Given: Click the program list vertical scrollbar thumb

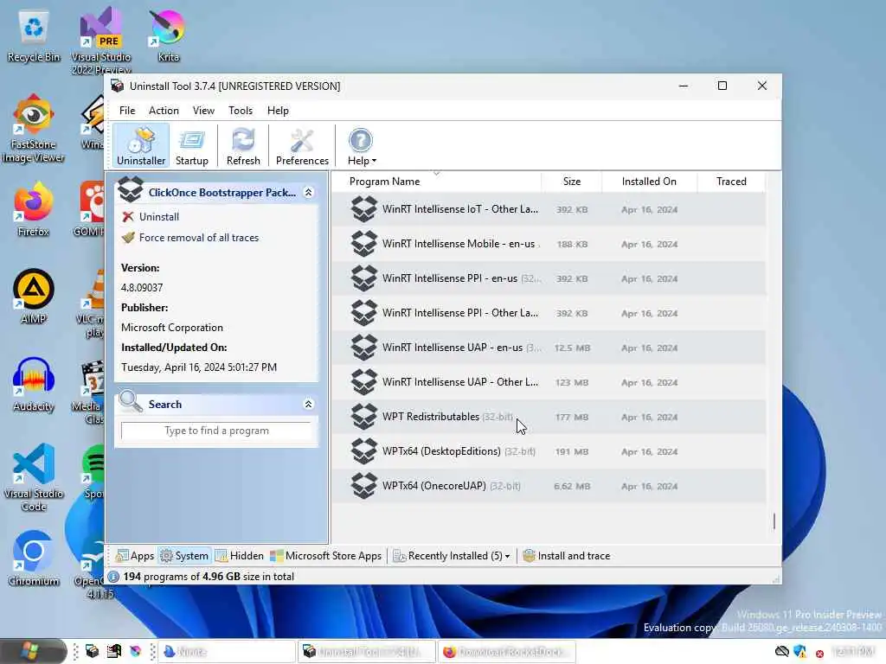Looking at the screenshot, I should pyautogui.click(x=774, y=520).
